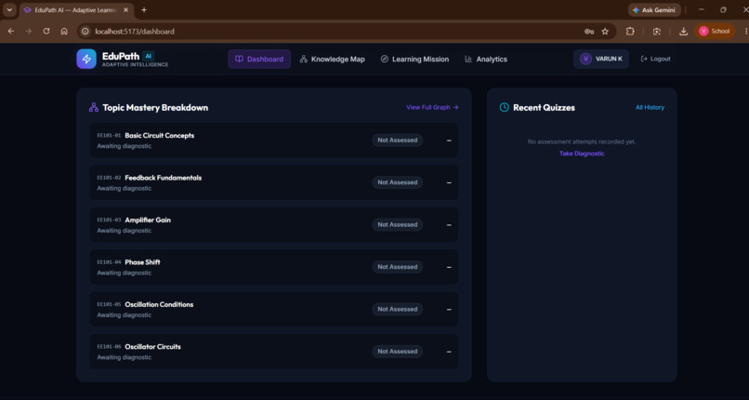Click the Google Lens icon in browser toolbar

coord(657,32)
